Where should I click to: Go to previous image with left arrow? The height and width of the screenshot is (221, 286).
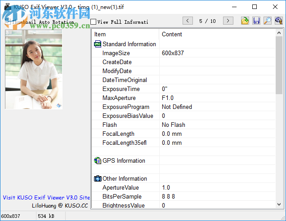(x=188, y=21)
